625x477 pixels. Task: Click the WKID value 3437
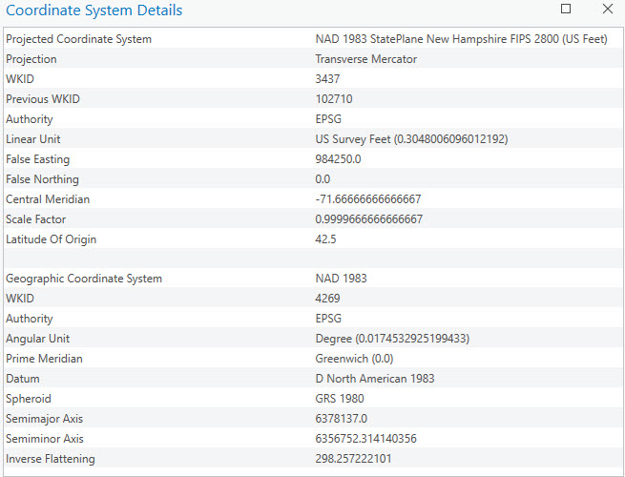tap(327, 79)
